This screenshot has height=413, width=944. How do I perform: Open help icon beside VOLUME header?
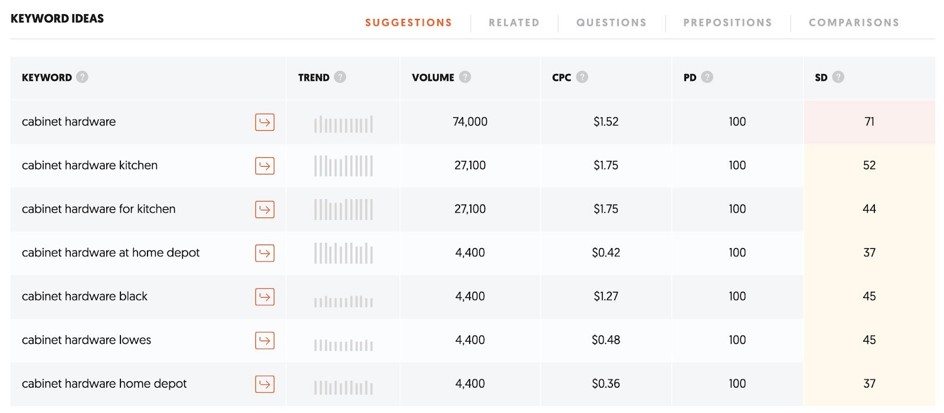[x=465, y=77]
